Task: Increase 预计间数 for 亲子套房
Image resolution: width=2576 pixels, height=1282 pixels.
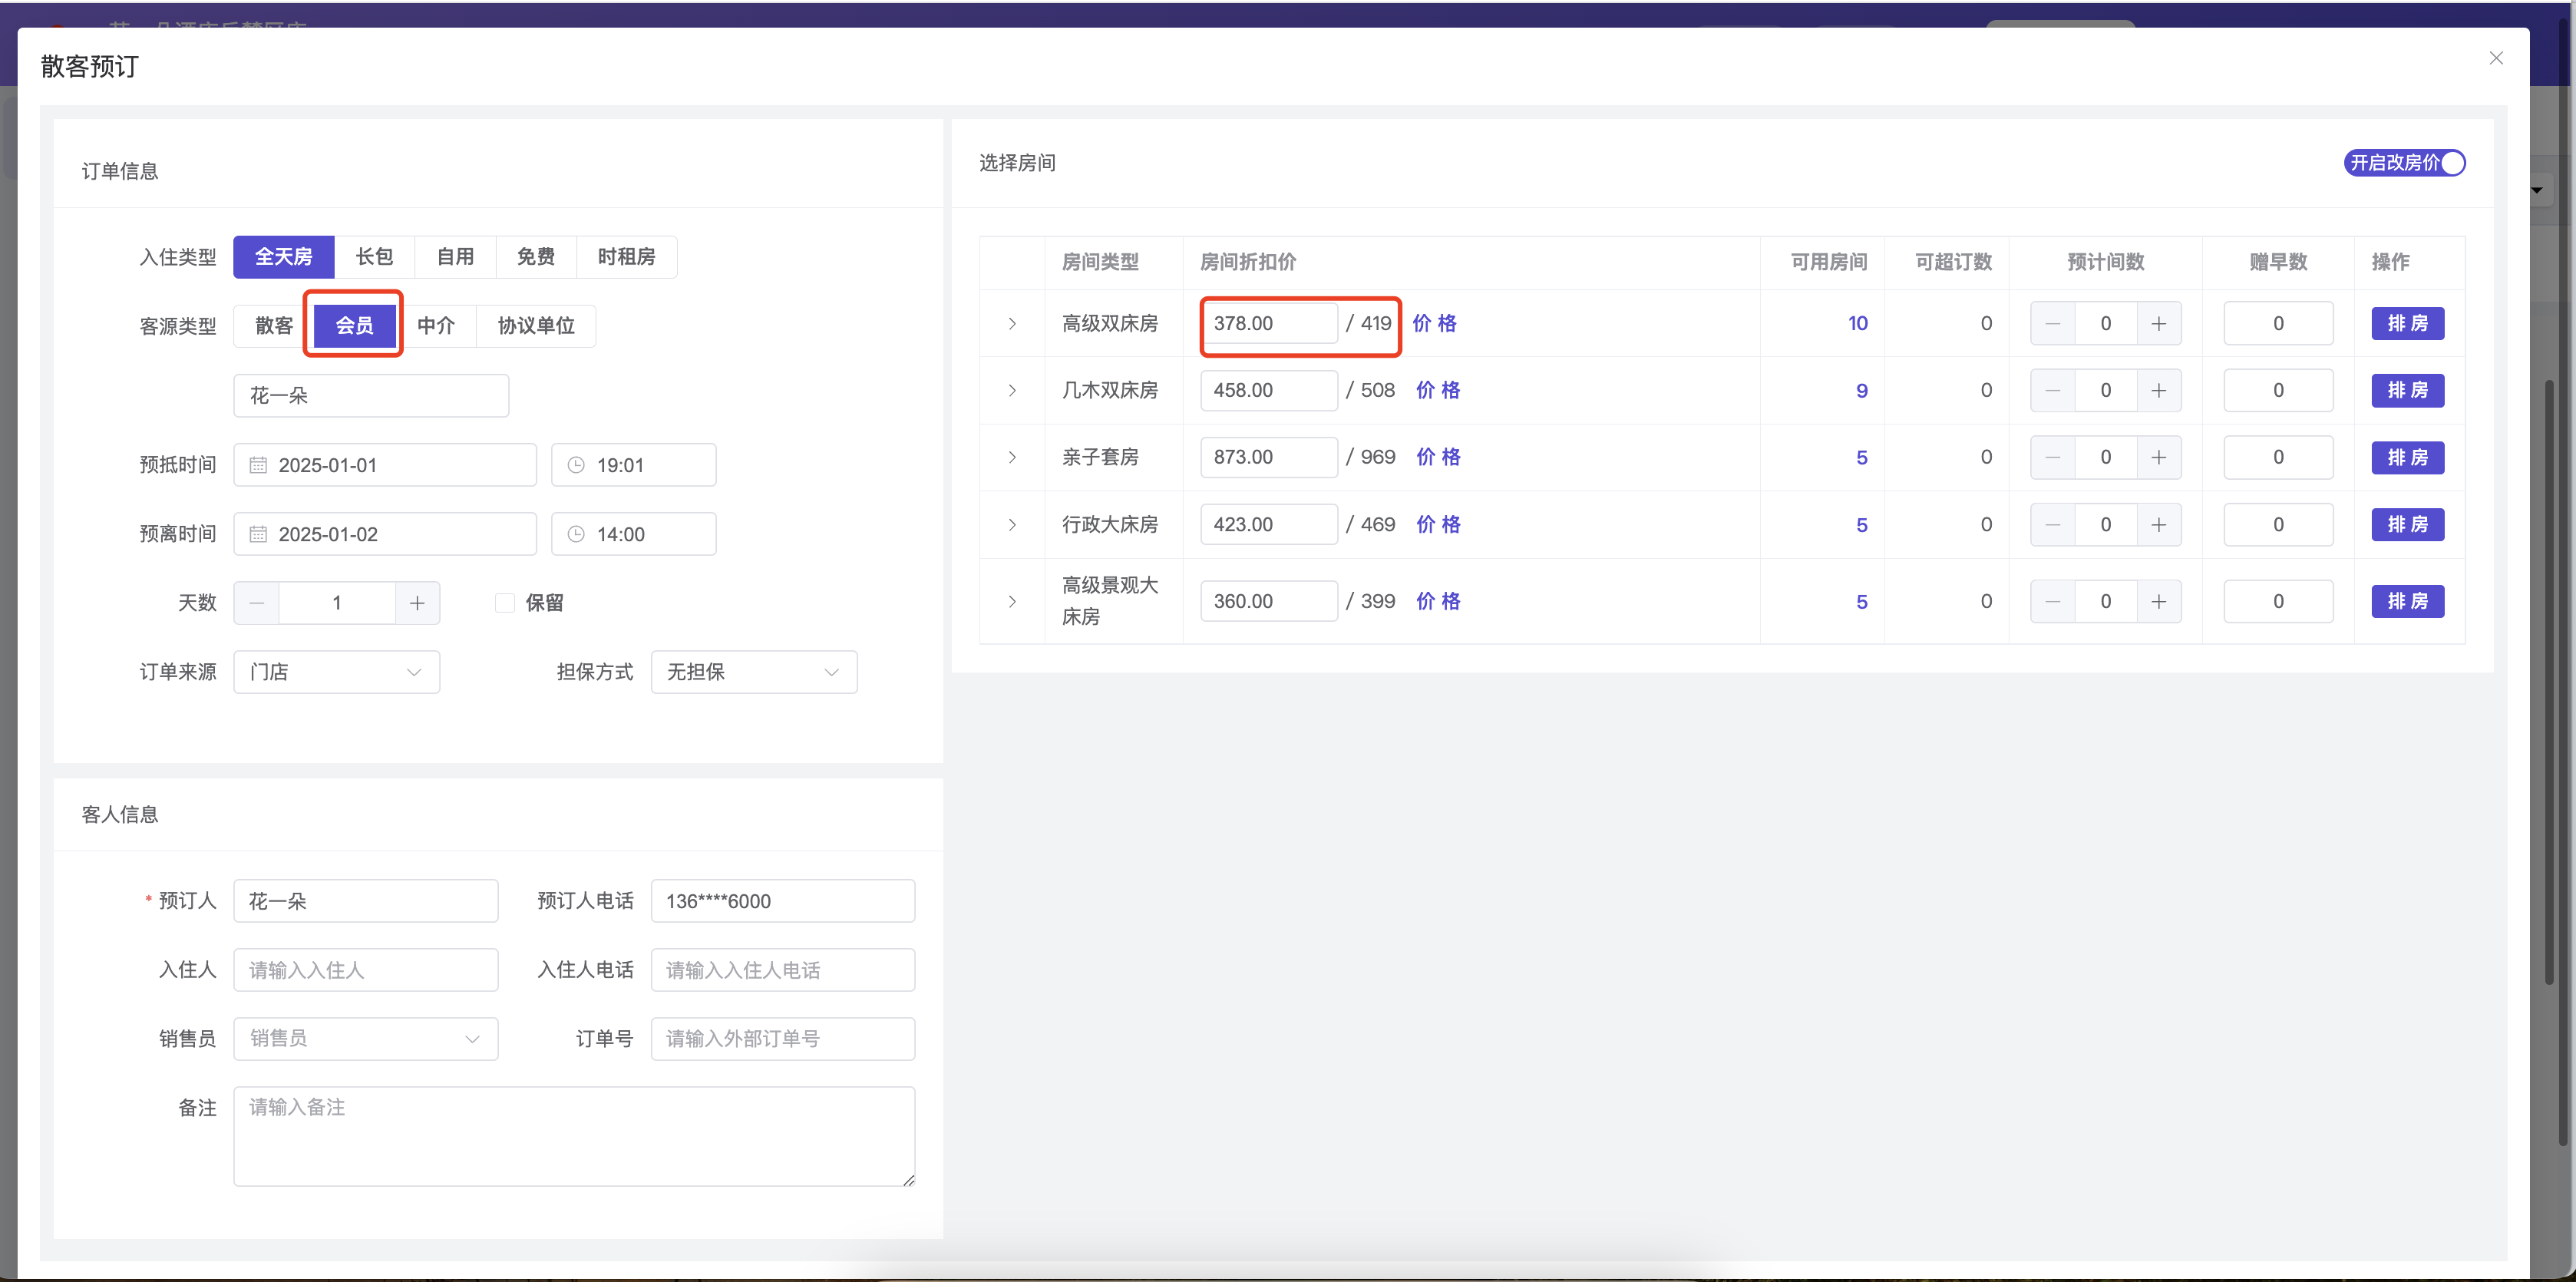Action: (2158, 457)
